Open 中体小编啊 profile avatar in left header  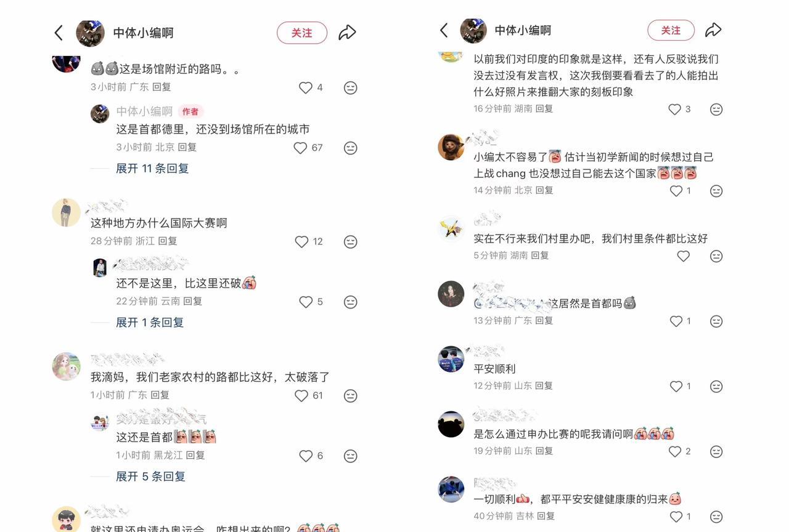tap(91, 33)
